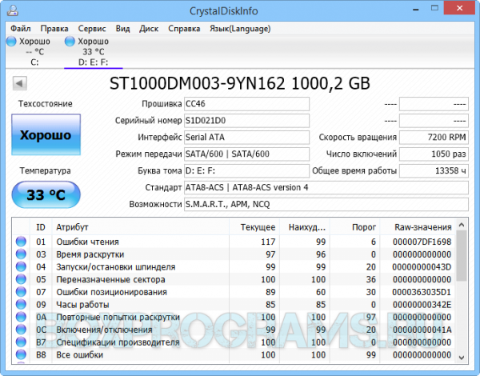The image size is (480, 376).
Task: Click raw value 0000000043D
Action: coord(422,267)
